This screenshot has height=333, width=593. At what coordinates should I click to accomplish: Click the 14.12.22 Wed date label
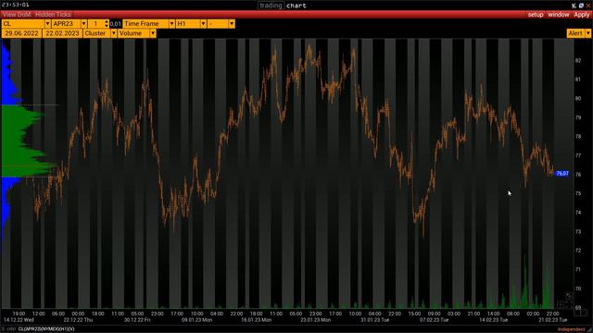click(x=19, y=320)
